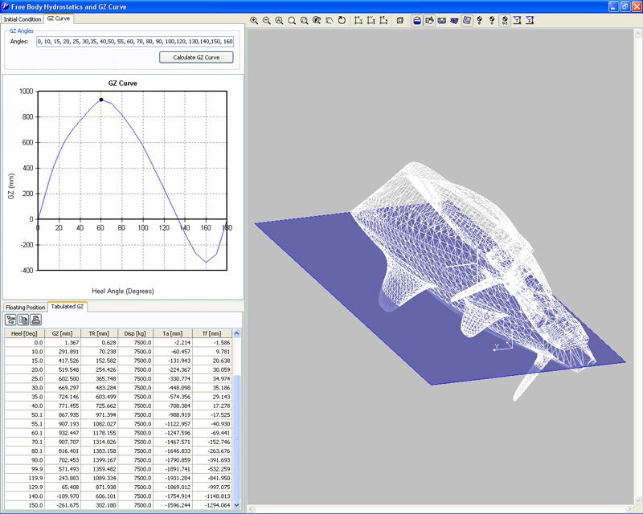Click first icon above the GZ table

[x=11, y=320]
